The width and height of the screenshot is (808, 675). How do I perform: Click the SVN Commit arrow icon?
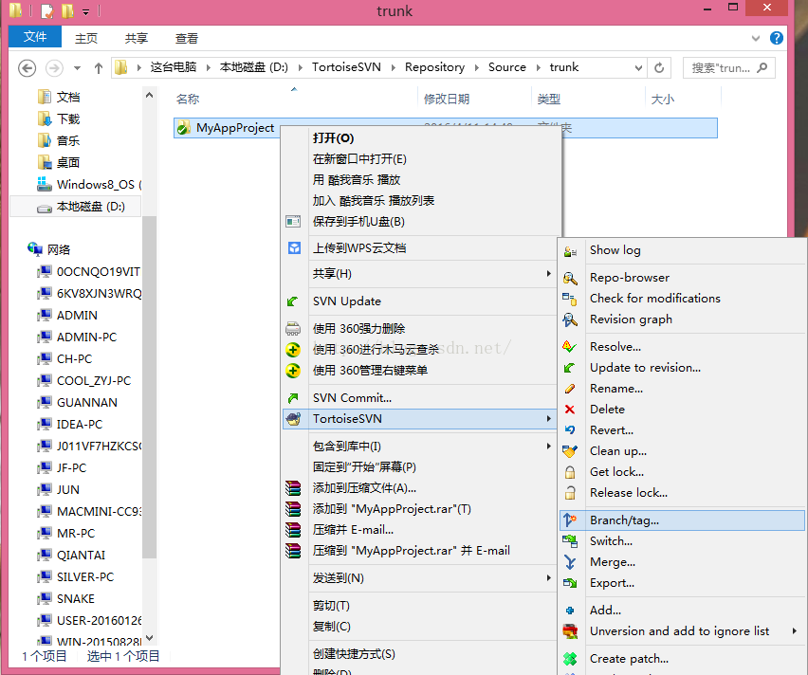point(293,398)
